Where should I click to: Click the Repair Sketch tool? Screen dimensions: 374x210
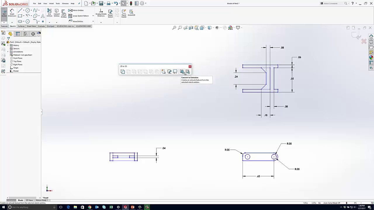[x=110, y=13]
